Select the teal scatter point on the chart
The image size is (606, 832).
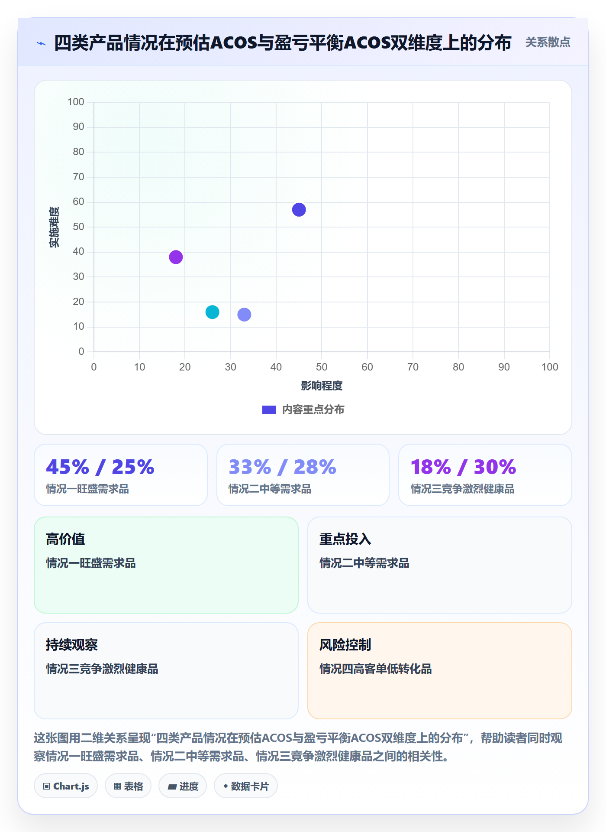click(212, 312)
